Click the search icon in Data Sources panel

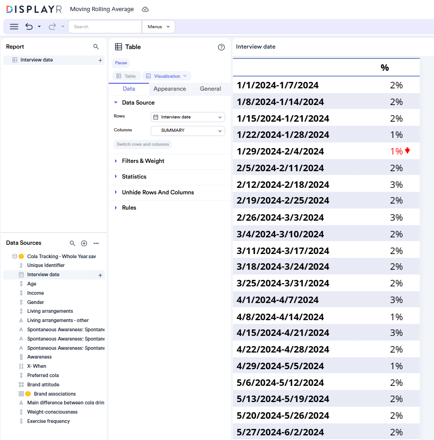(x=72, y=243)
